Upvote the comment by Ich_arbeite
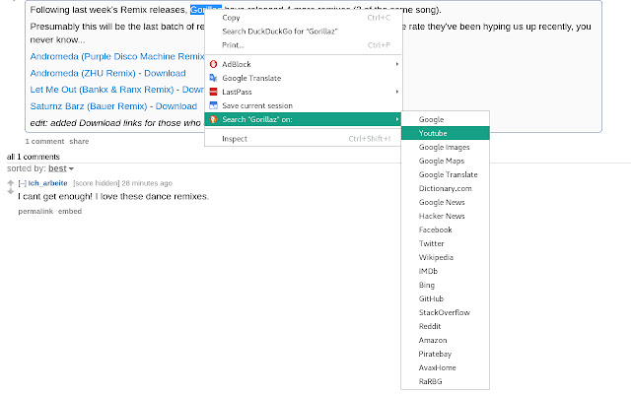This screenshot has height=394, width=631. click(x=11, y=180)
